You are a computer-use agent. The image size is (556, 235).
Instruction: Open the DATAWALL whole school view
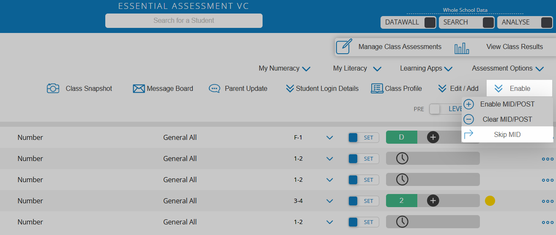408,22
